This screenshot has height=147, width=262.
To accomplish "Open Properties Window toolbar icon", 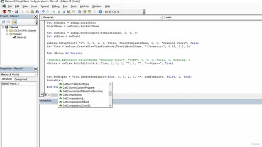I will click(85, 12).
